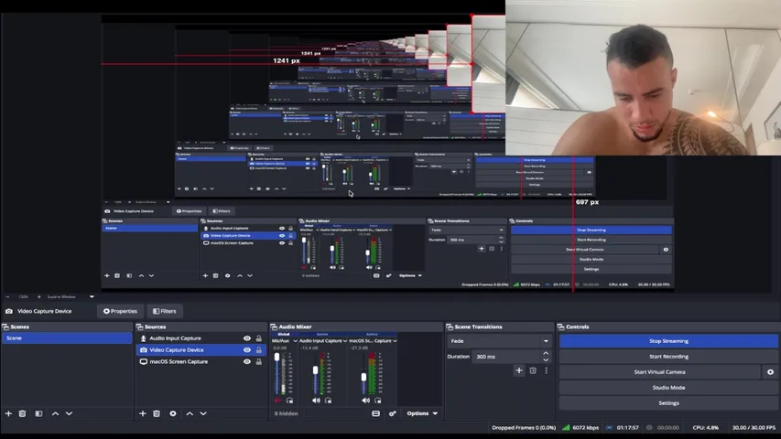The width and height of the screenshot is (781, 439).
Task: Click the Sources dock float icon
Action: pyautogui.click(x=140, y=327)
